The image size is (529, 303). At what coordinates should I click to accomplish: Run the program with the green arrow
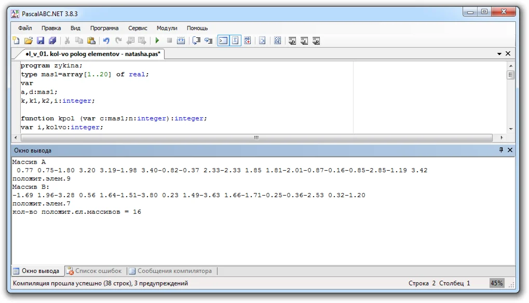coord(157,40)
